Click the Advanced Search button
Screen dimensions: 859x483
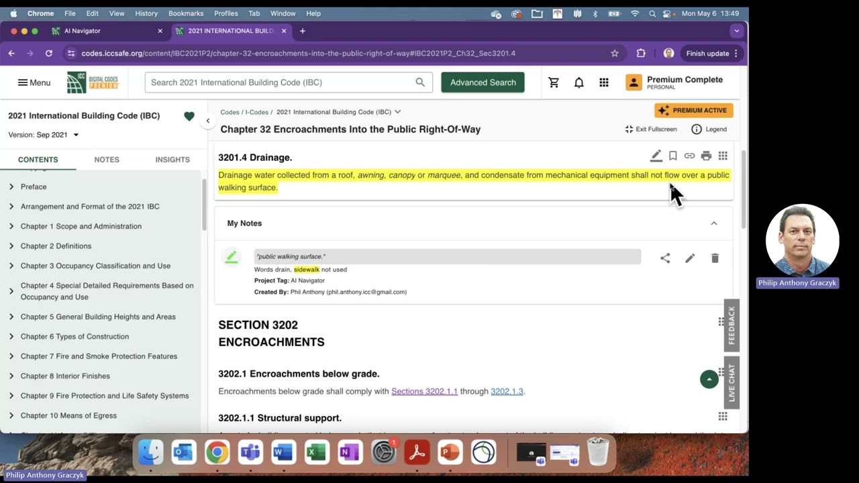click(483, 83)
